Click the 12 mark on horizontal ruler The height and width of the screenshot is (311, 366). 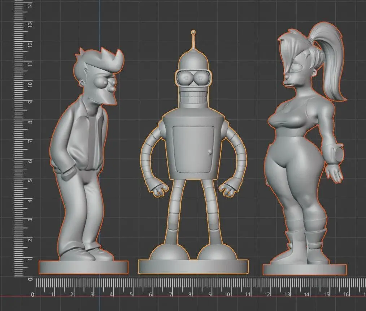267,295
